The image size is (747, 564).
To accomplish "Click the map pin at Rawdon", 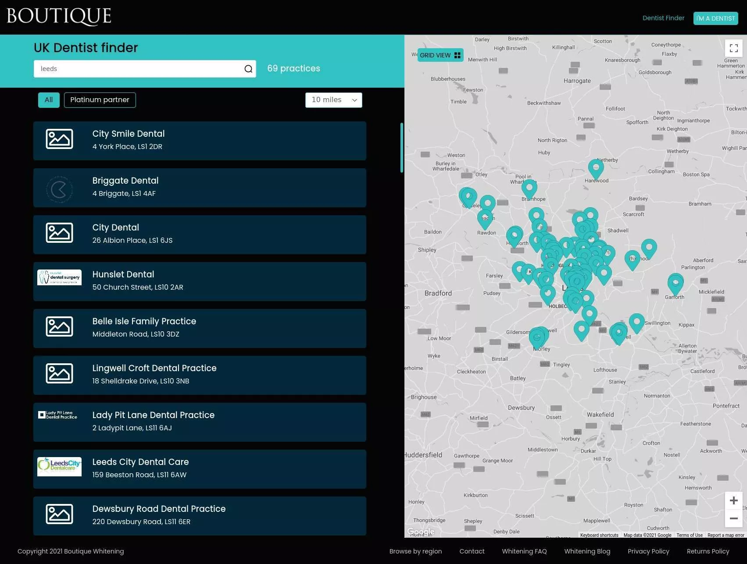I will click(485, 220).
